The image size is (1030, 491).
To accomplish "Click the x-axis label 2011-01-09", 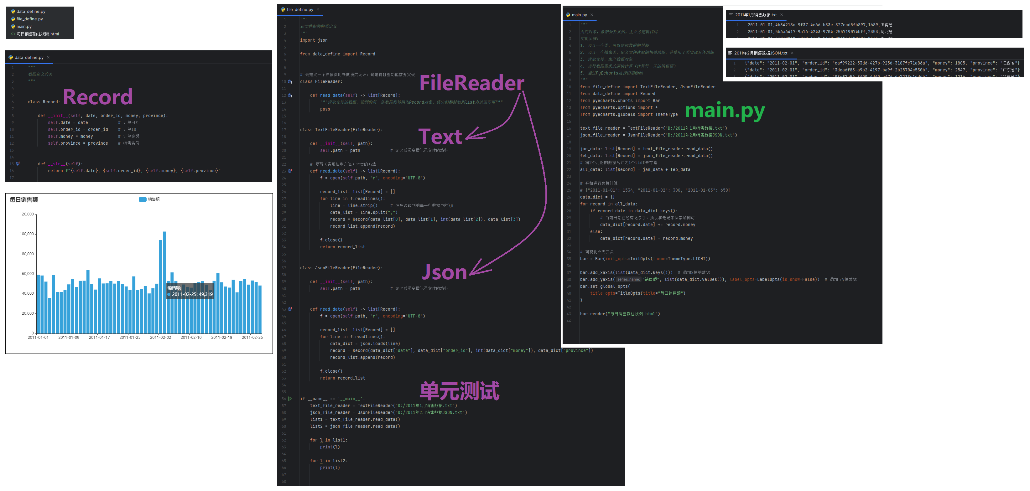I will coord(69,338).
